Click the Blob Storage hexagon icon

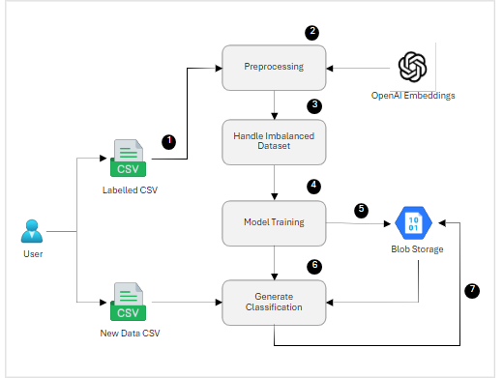[413, 223]
